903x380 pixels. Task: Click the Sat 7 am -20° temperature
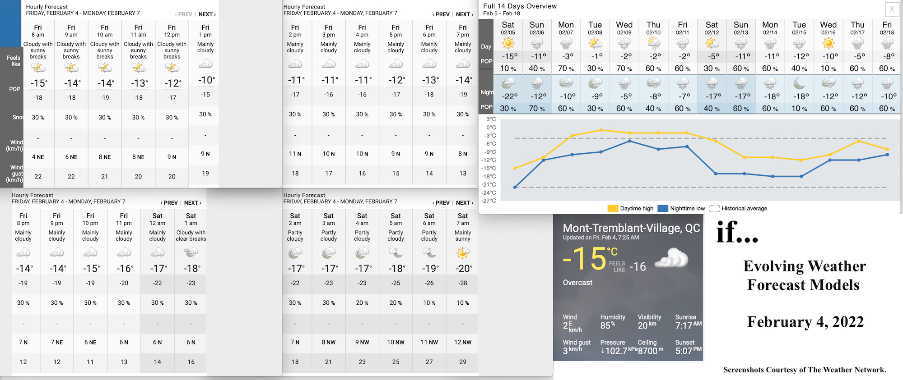click(x=464, y=268)
